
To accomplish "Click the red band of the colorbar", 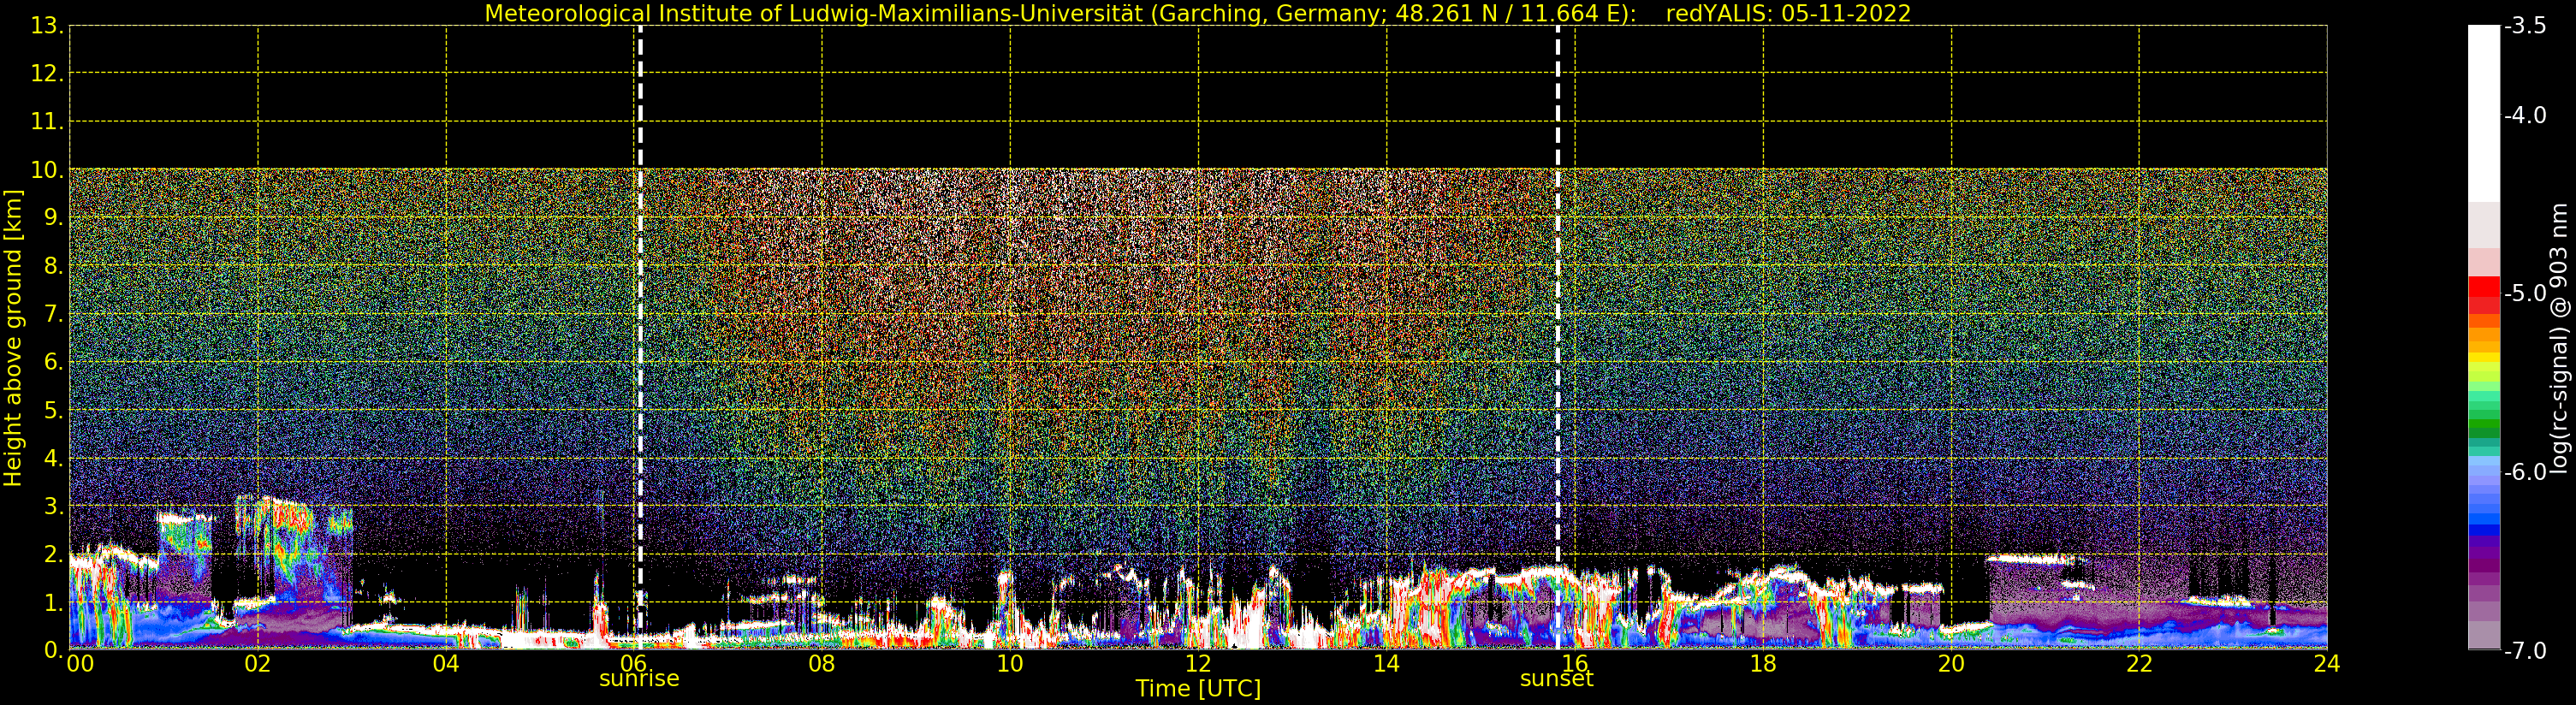I will pos(2483,296).
